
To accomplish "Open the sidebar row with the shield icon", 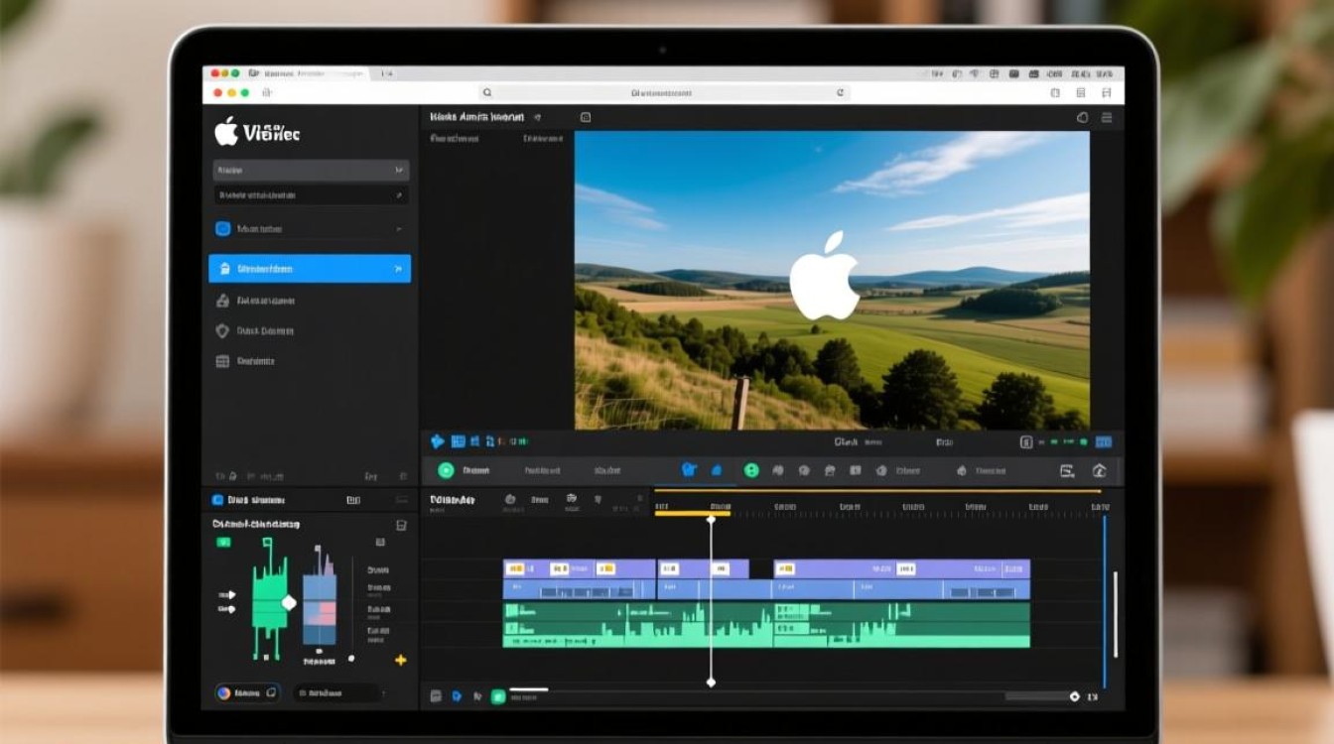I will click(x=311, y=330).
